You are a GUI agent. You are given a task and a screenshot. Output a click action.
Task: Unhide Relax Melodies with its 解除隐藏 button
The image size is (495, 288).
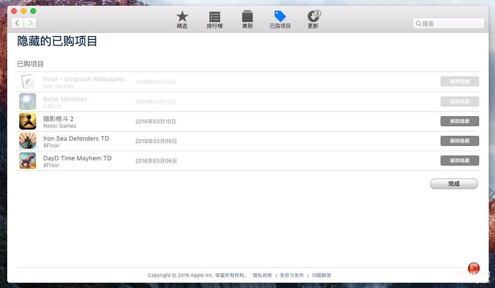460,101
